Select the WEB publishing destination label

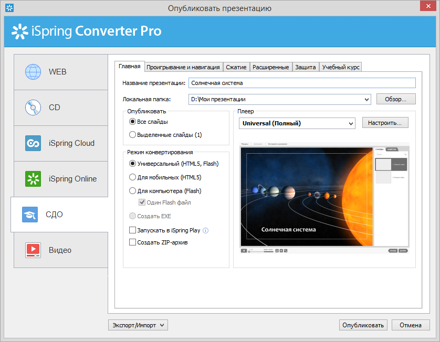(x=58, y=72)
